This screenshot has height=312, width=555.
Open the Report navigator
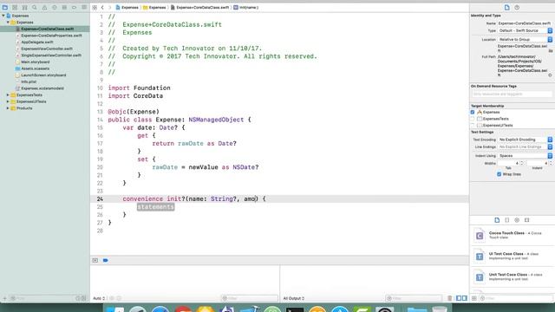point(84,7)
